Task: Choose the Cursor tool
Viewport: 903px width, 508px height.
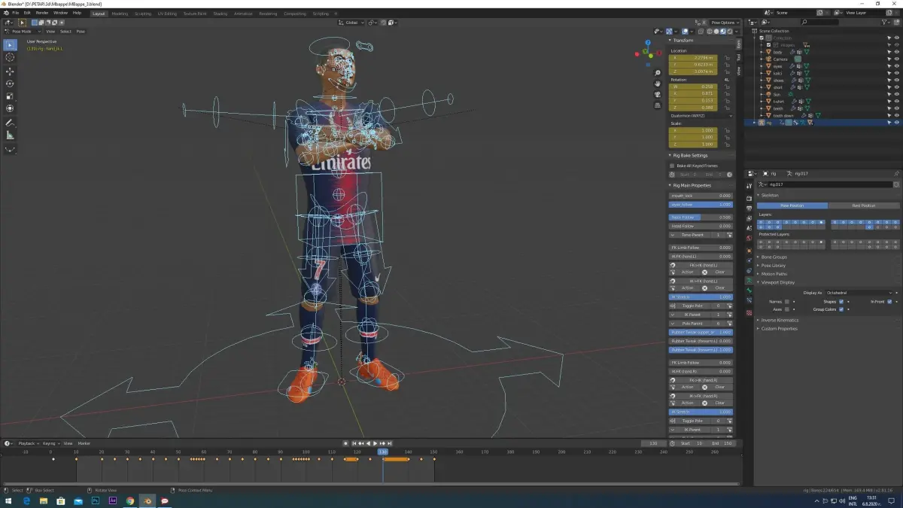Action: point(10,57)
